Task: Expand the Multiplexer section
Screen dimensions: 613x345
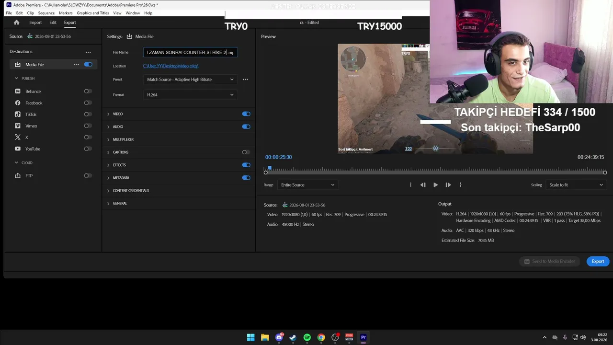Action: (x=108, y=139)
